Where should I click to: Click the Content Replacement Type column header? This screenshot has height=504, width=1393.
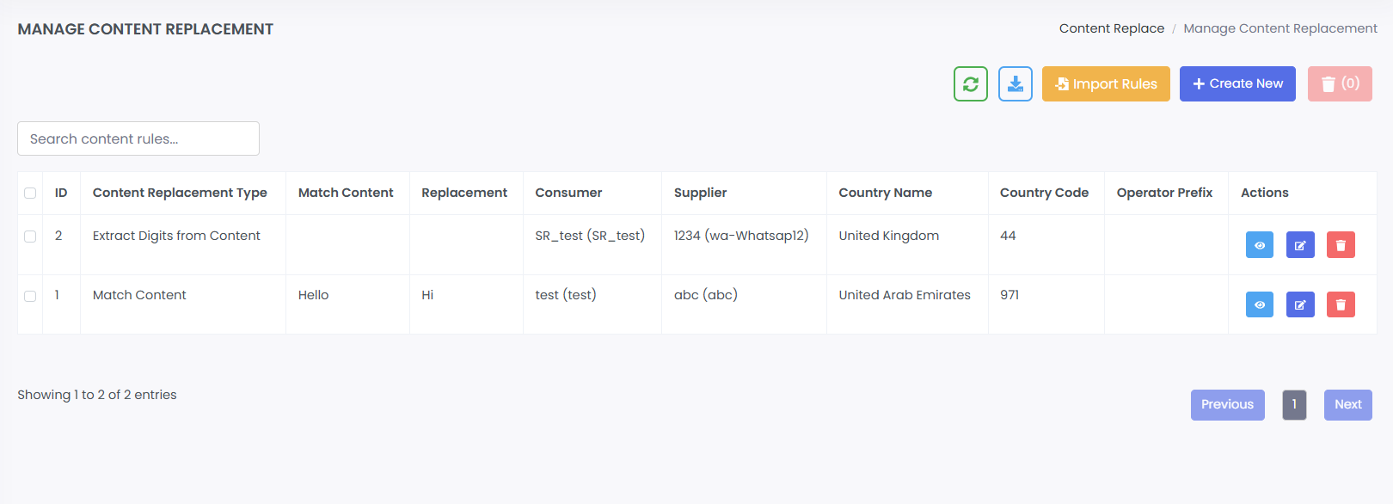coord(180,193)
